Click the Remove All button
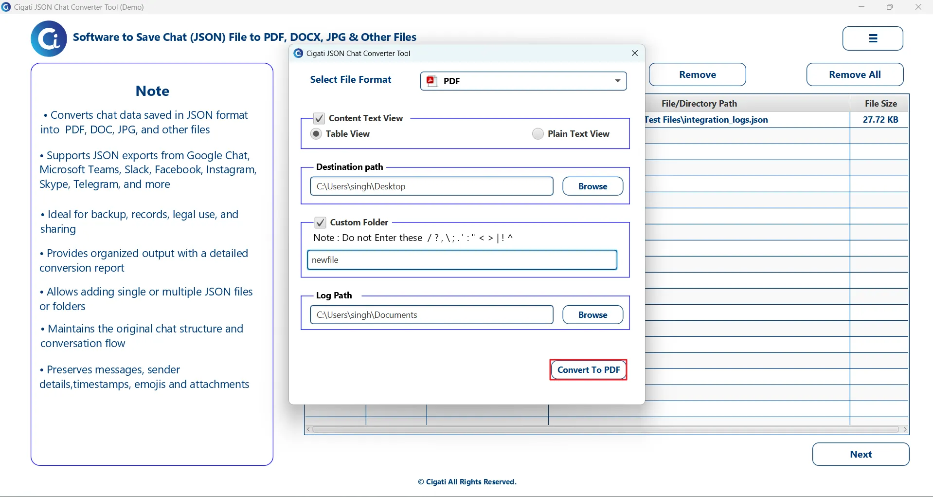This screenshot has width=933, height=497. (x=855, y=74)
